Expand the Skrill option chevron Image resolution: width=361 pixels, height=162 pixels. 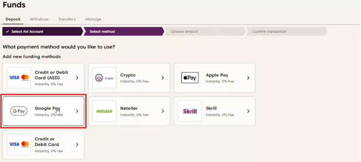tap(248, 111)
